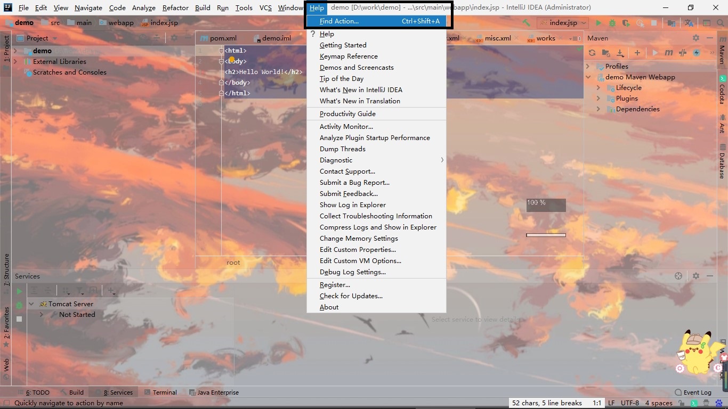The height and width of the screenshot is (409, 728).
Task: Collapse all in Project panel
Action: point(157,38)
